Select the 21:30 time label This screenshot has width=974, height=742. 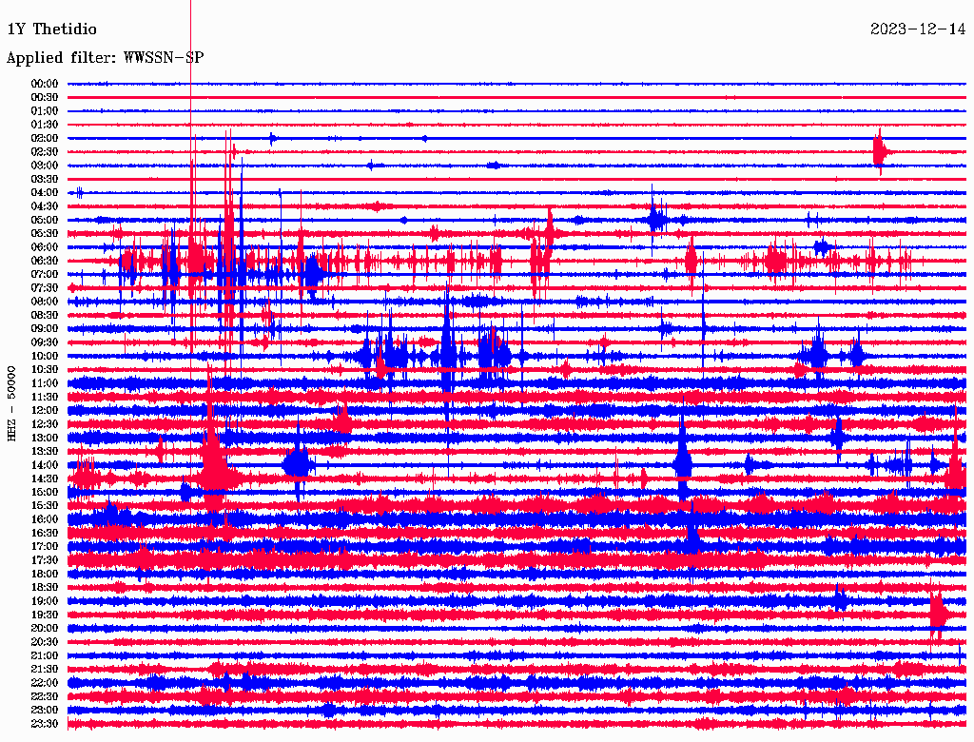tap(45, 670)
